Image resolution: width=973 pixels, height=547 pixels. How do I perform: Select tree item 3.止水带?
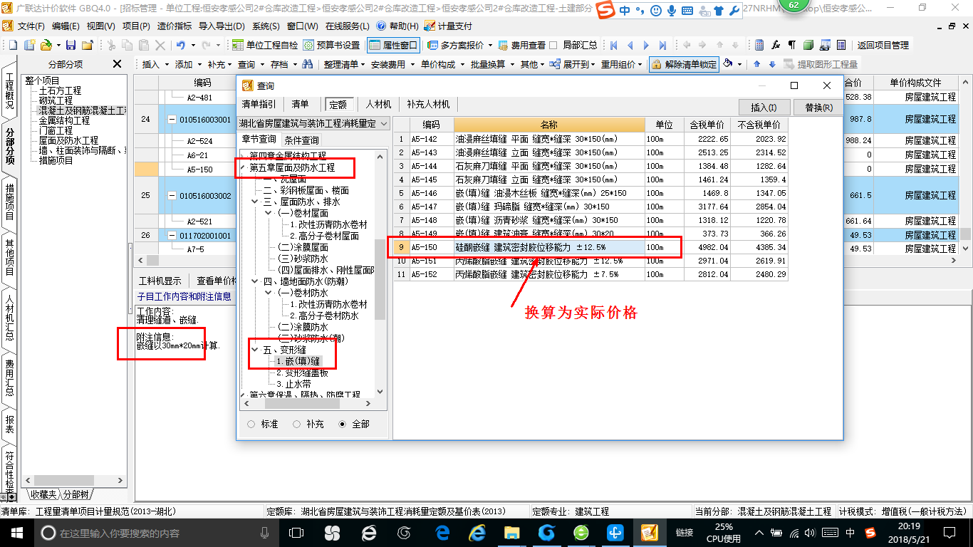click(293, 384)
